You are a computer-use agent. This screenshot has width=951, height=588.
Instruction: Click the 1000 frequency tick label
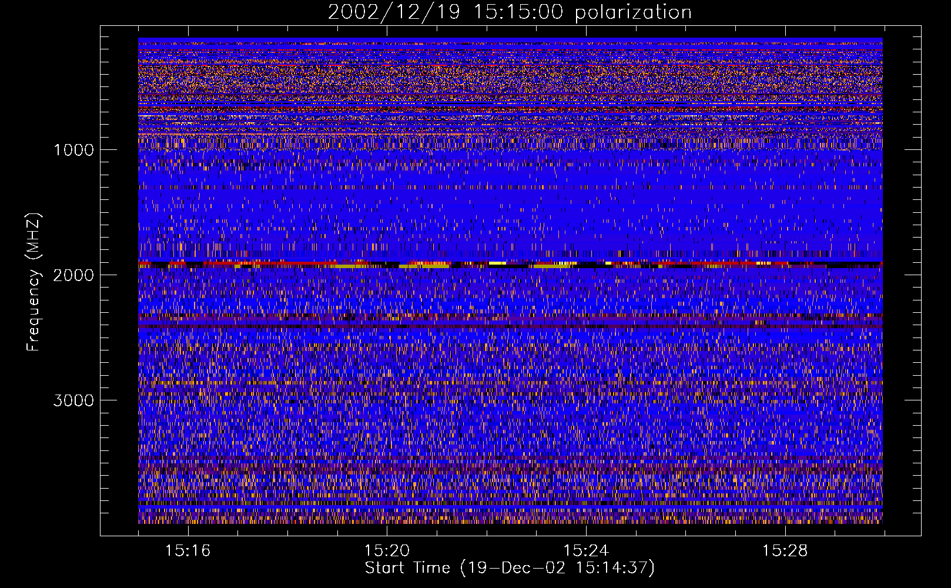[73, 150]
